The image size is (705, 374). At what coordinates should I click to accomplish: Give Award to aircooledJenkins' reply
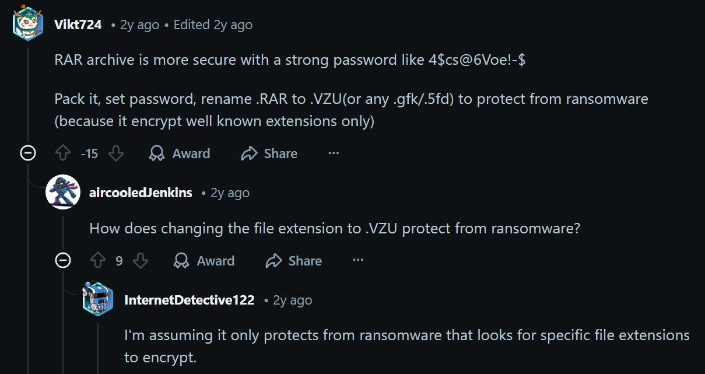[x=204, y=261]
